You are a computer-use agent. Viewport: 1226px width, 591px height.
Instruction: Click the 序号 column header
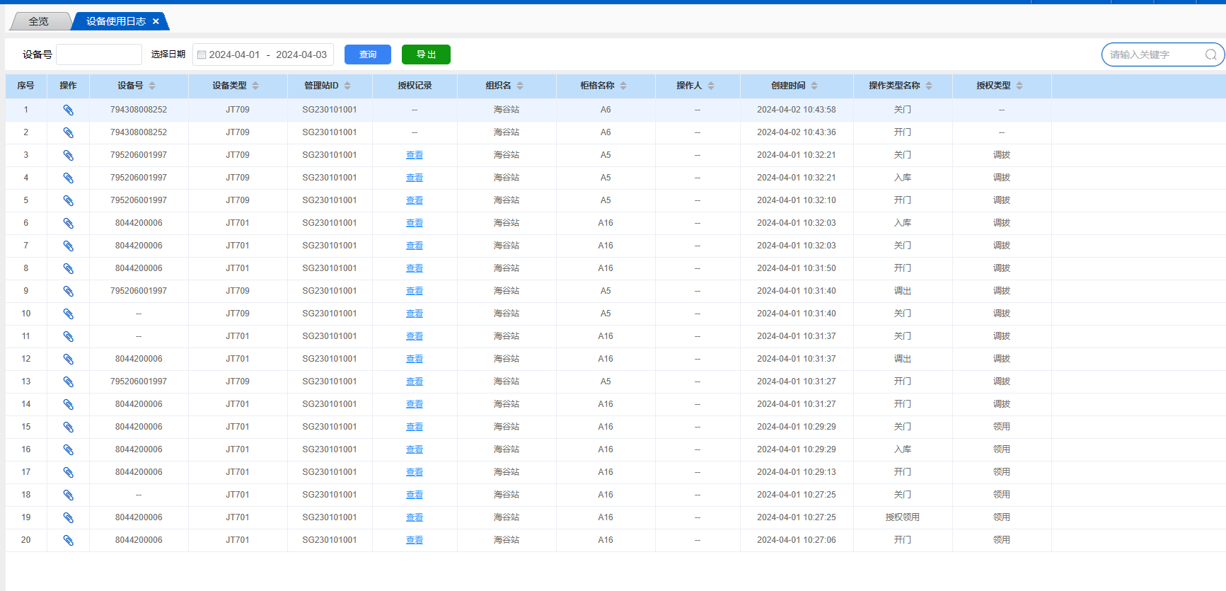tap(26, 86)
